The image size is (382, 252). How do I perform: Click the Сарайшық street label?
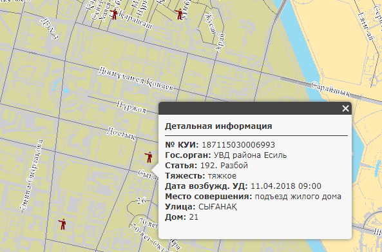(x=331, y=90)
